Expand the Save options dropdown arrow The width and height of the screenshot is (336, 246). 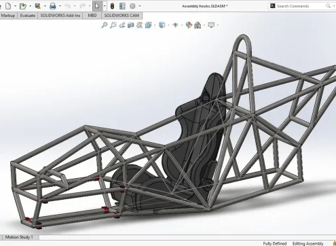coord(45,6)
